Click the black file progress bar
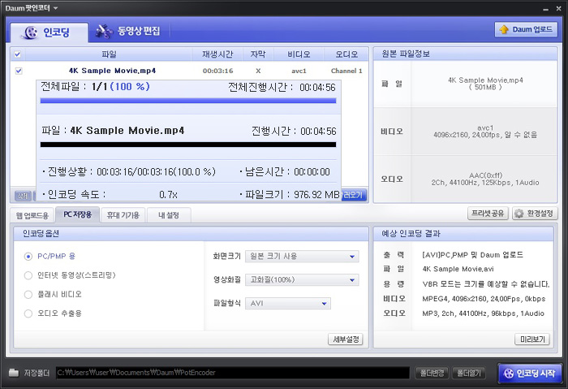The image size is (568, 389). 188,145
